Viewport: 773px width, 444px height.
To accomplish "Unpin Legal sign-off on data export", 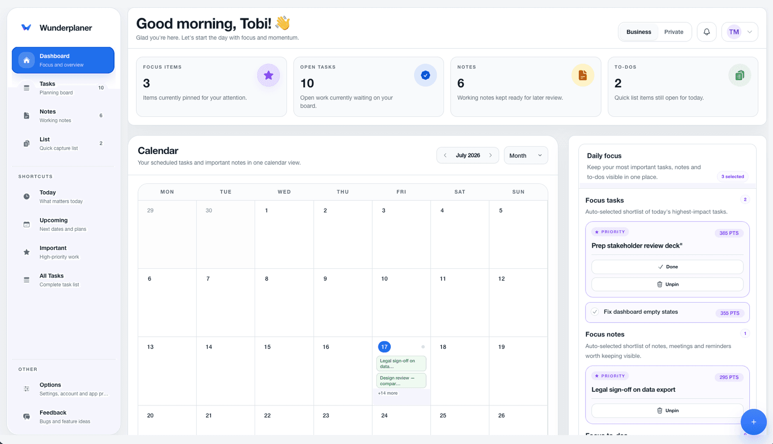I will pos(667,411).
